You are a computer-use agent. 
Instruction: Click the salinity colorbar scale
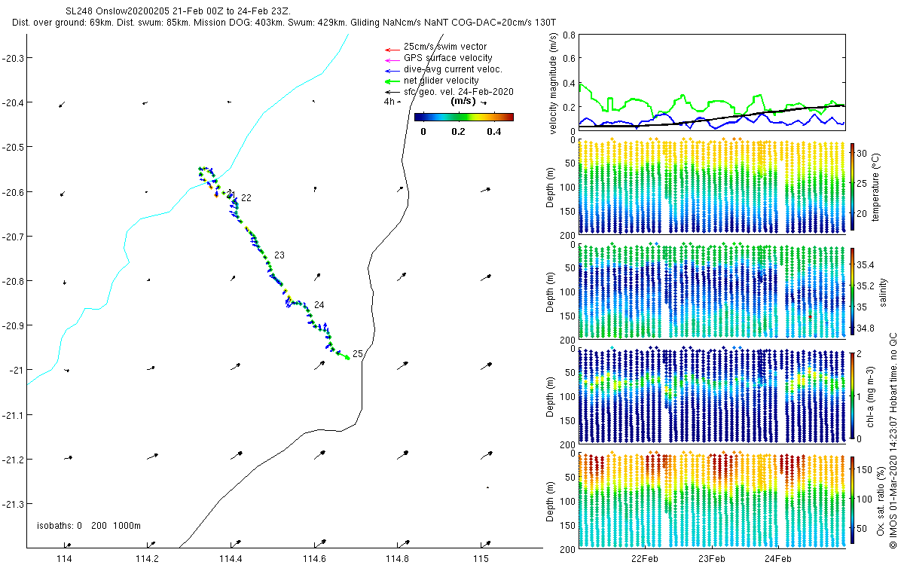tap(853, 292)
